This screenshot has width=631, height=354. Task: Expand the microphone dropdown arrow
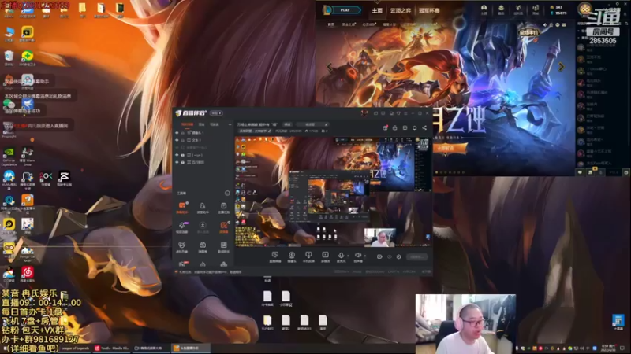point(348,256)
